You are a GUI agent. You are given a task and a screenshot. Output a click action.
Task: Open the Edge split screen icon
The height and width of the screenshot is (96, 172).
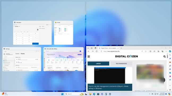pos(150,51)
